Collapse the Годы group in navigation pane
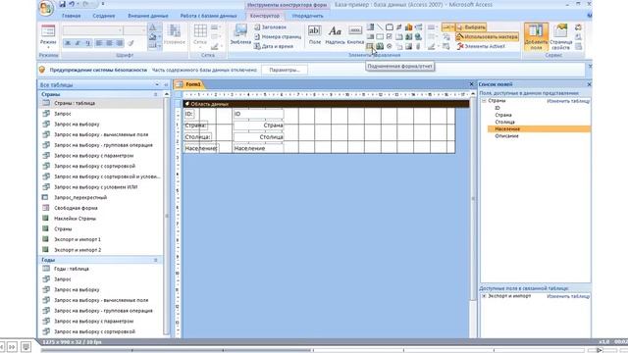This screenshot has width=628, height=353. (156, 260)
